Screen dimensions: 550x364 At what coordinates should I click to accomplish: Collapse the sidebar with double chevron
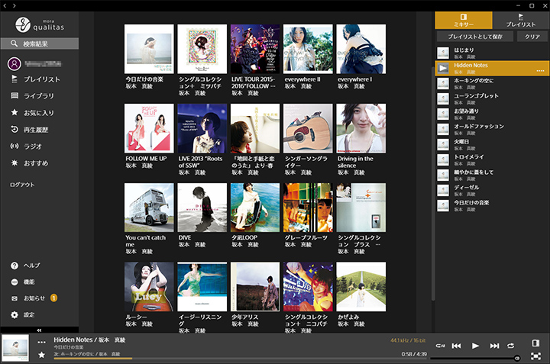39,330
